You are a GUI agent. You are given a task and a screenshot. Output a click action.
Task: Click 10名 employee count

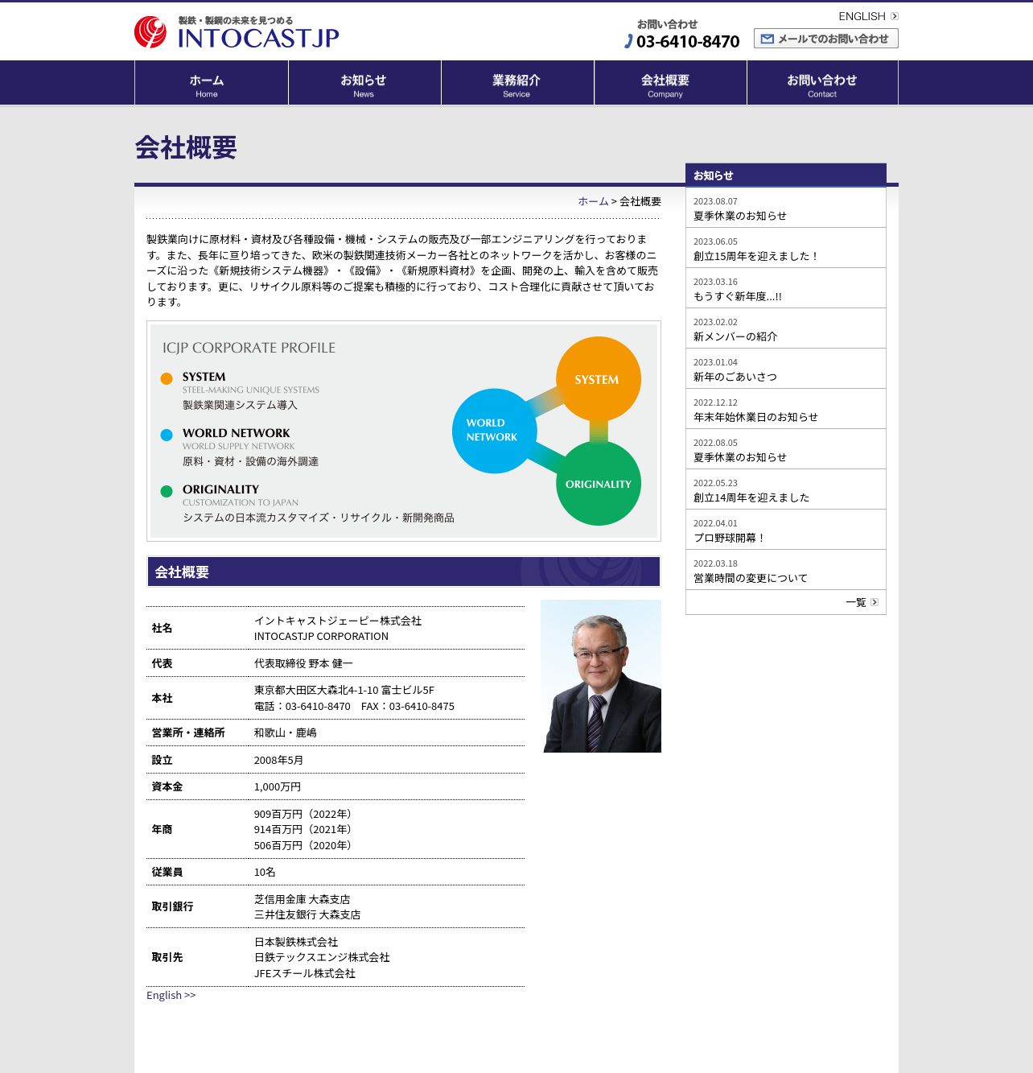point(265,872)
